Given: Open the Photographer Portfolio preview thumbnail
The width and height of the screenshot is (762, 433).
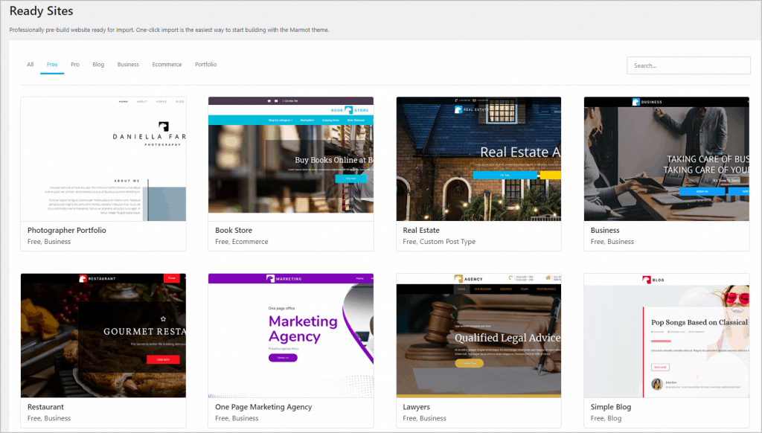Looking at the screenshot, I should pyautogui.click(x=103, y=158).
